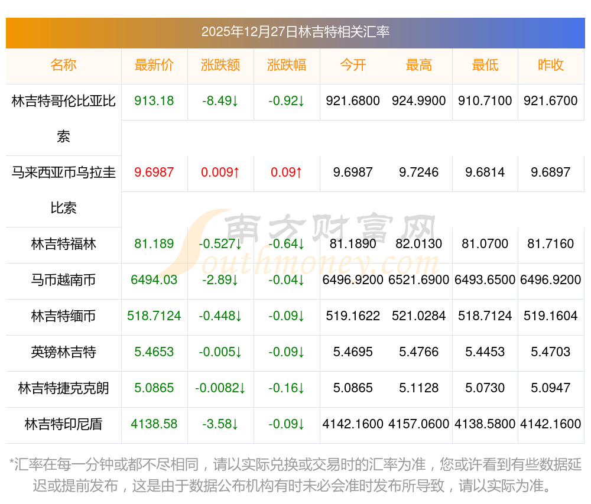591x504 pixels.
Task: Click latest price 4138.58
Action: pos(154,424)
